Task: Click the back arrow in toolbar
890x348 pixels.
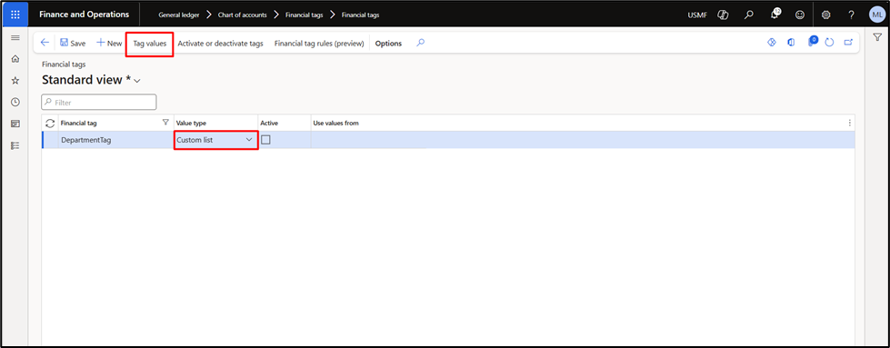Action: coord(45,43)
